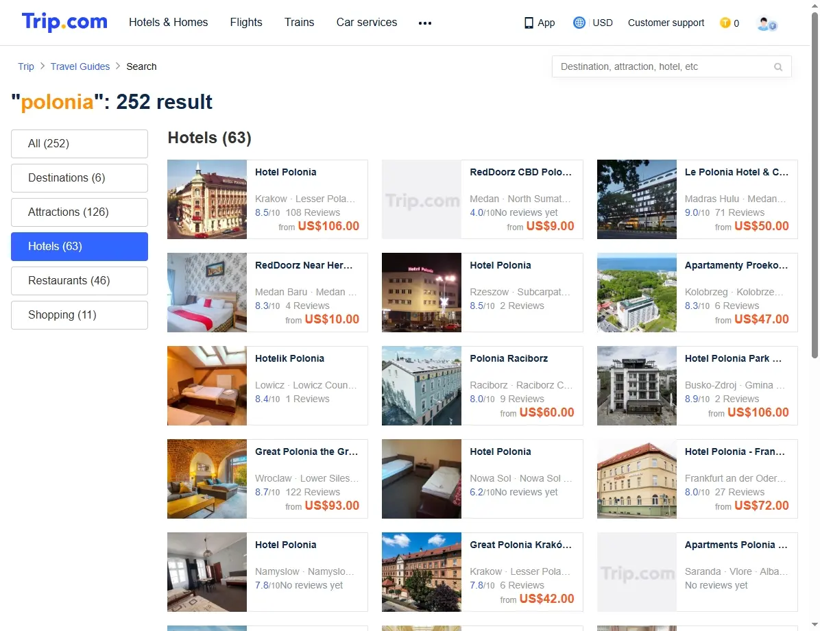The image size is (820, 631).
Task: Filter by Attractions (126)
Action: tap(80, 212)
